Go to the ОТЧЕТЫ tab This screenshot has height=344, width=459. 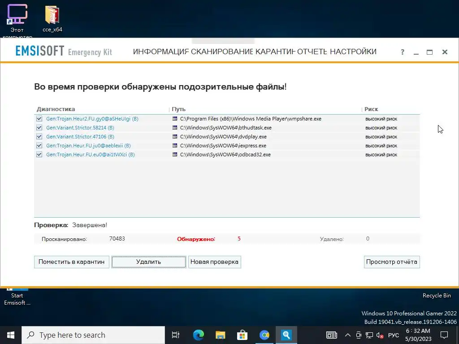(312, 52)
